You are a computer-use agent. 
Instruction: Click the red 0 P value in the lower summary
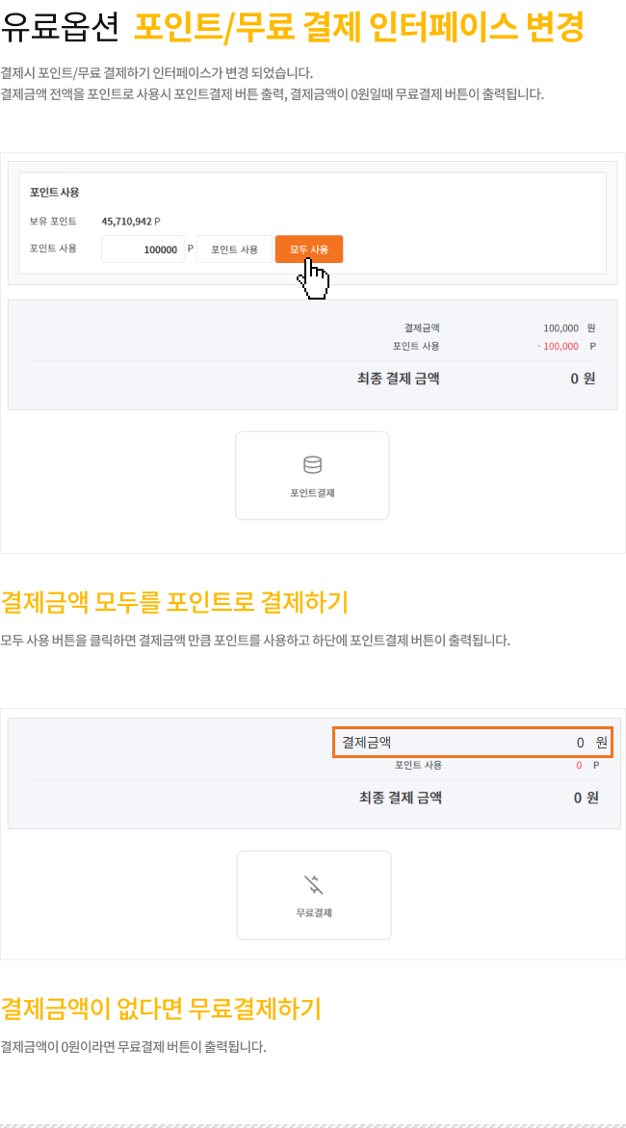tap(587, 766)
